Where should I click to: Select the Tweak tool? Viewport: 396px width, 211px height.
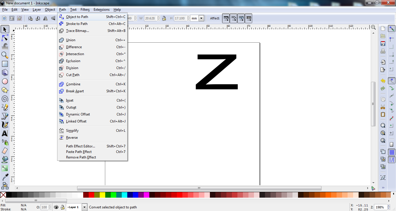point(5,46)
